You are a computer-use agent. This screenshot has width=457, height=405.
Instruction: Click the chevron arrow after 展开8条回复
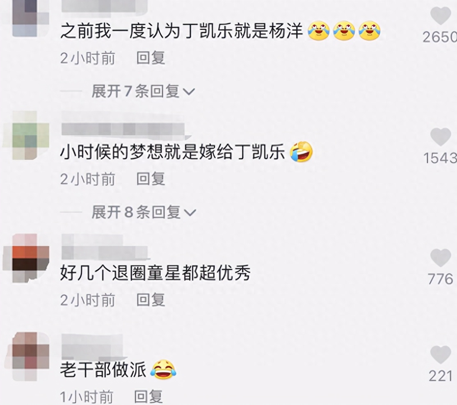[x=190, y=213]
